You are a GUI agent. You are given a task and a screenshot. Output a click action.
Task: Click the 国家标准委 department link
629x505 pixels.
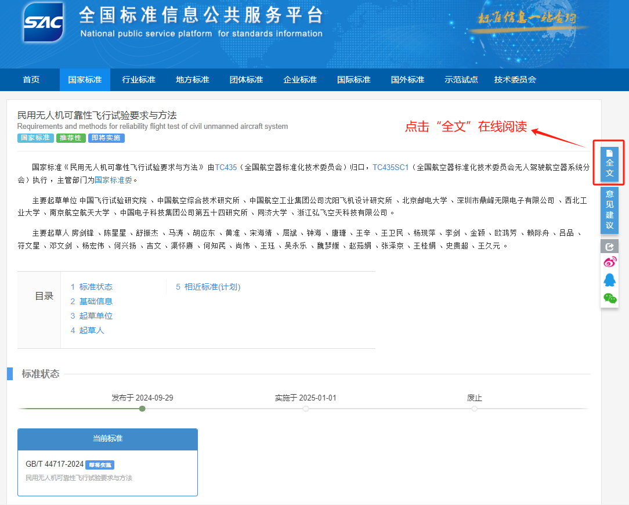click(113, 180)
